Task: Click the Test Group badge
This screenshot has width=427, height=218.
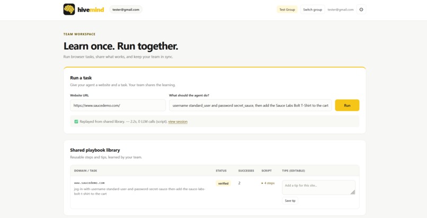Action: pyautogui.click(x=287, y=10)
